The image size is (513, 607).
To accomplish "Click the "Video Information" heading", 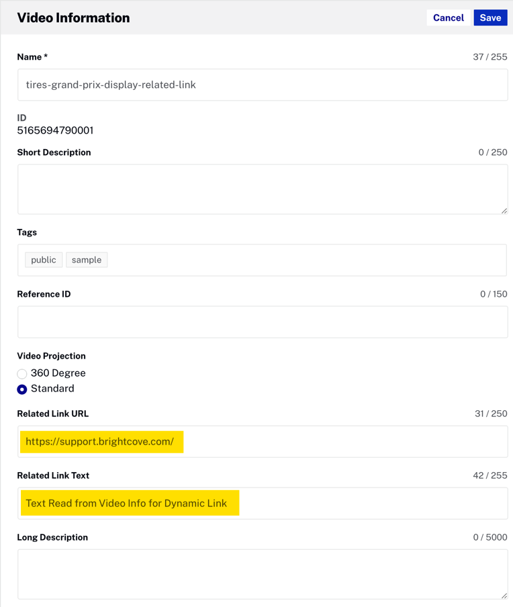I will point(73,18).
